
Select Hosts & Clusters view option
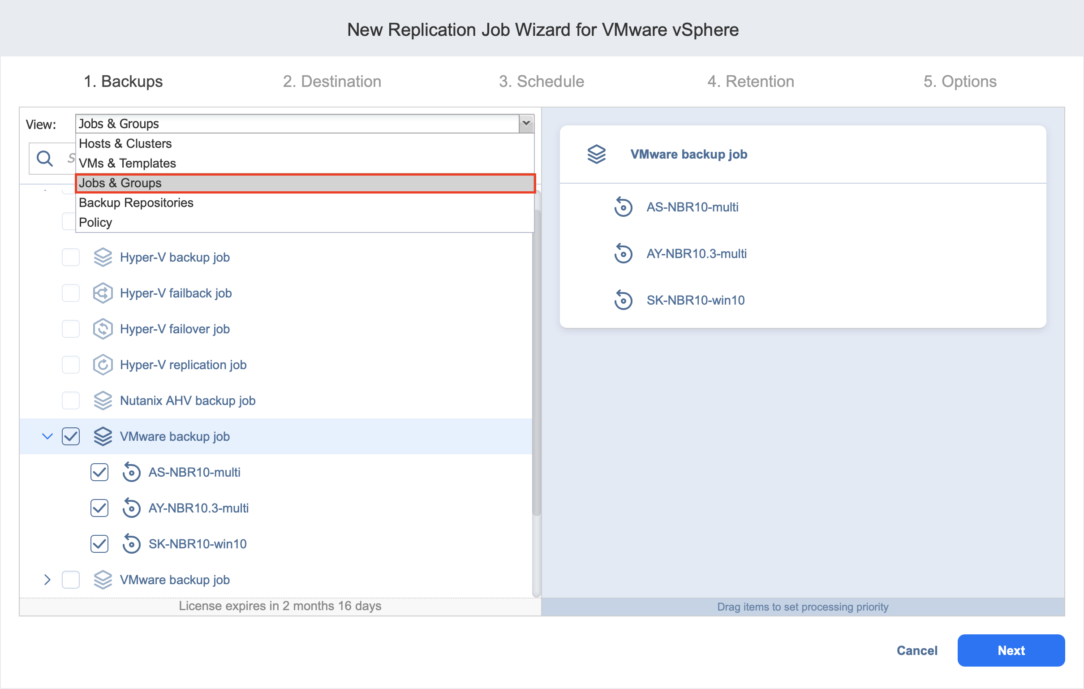[x=305, y=143]
